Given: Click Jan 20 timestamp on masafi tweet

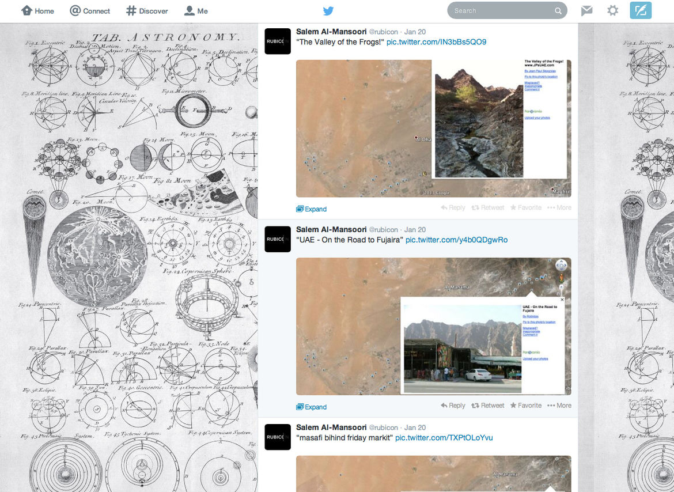Looking at the screenshot, I should [x=415, y=427].
